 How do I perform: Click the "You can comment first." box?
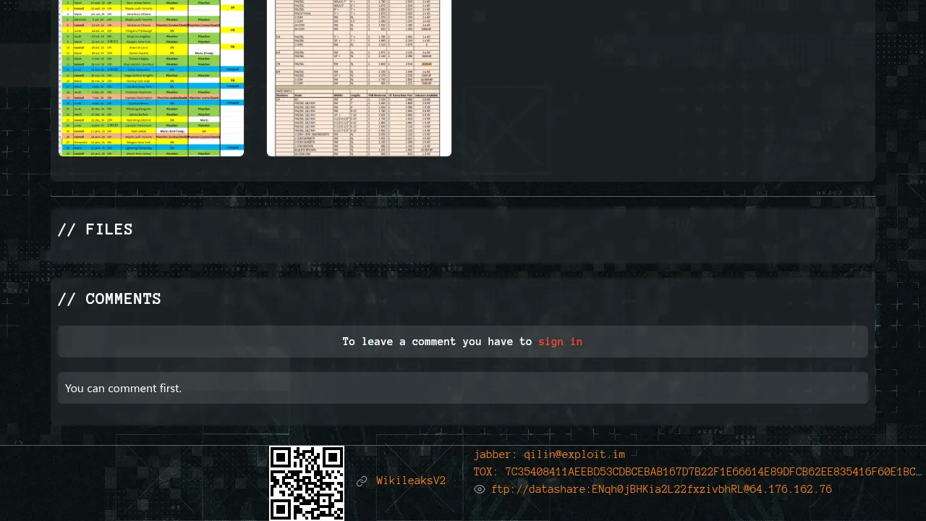(x=463, y=388)
